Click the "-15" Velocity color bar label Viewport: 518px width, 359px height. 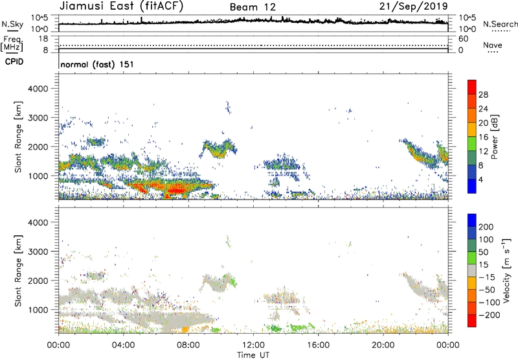pyautogui.click(x=487, y=277)
